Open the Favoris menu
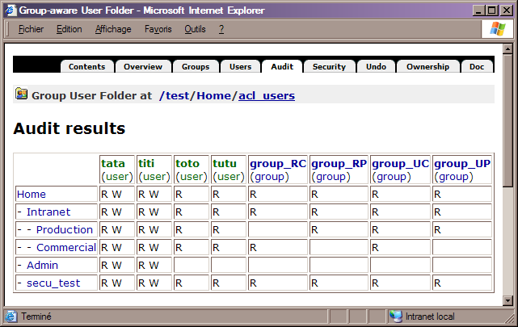This screenshot has width=518, height=327. [158, 29]
